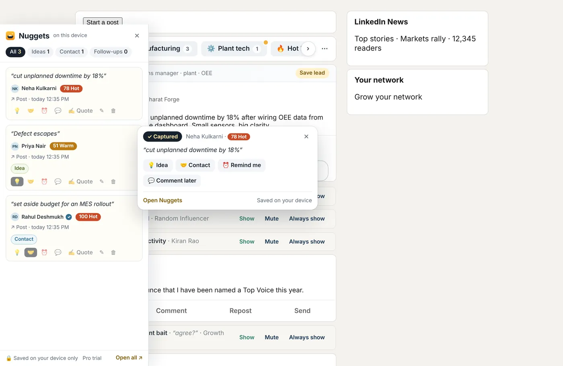Screen dimensions: 563x366
Task: Click Quote on Rahul Deshmukh nugget
Action: [80, 252]
